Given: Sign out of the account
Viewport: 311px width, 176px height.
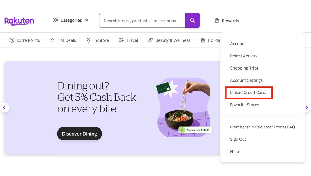Looking at the screenshot, I should pyautogui.click(x=238, y=139).
